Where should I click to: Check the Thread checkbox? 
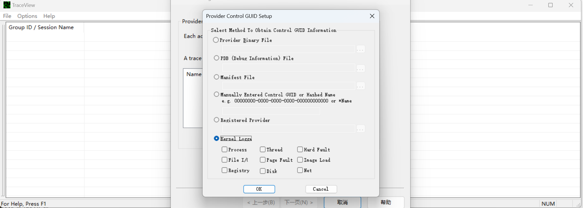(263, 149)
